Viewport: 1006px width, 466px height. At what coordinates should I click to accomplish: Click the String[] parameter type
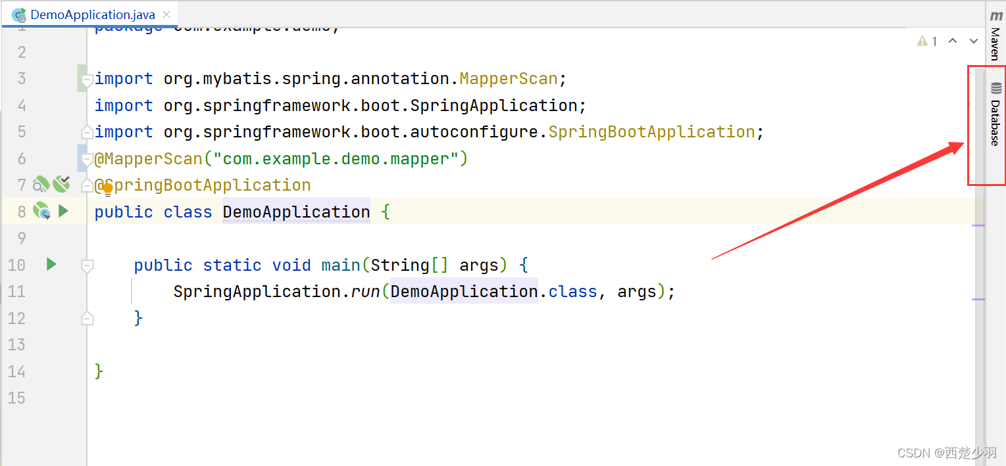410,265
